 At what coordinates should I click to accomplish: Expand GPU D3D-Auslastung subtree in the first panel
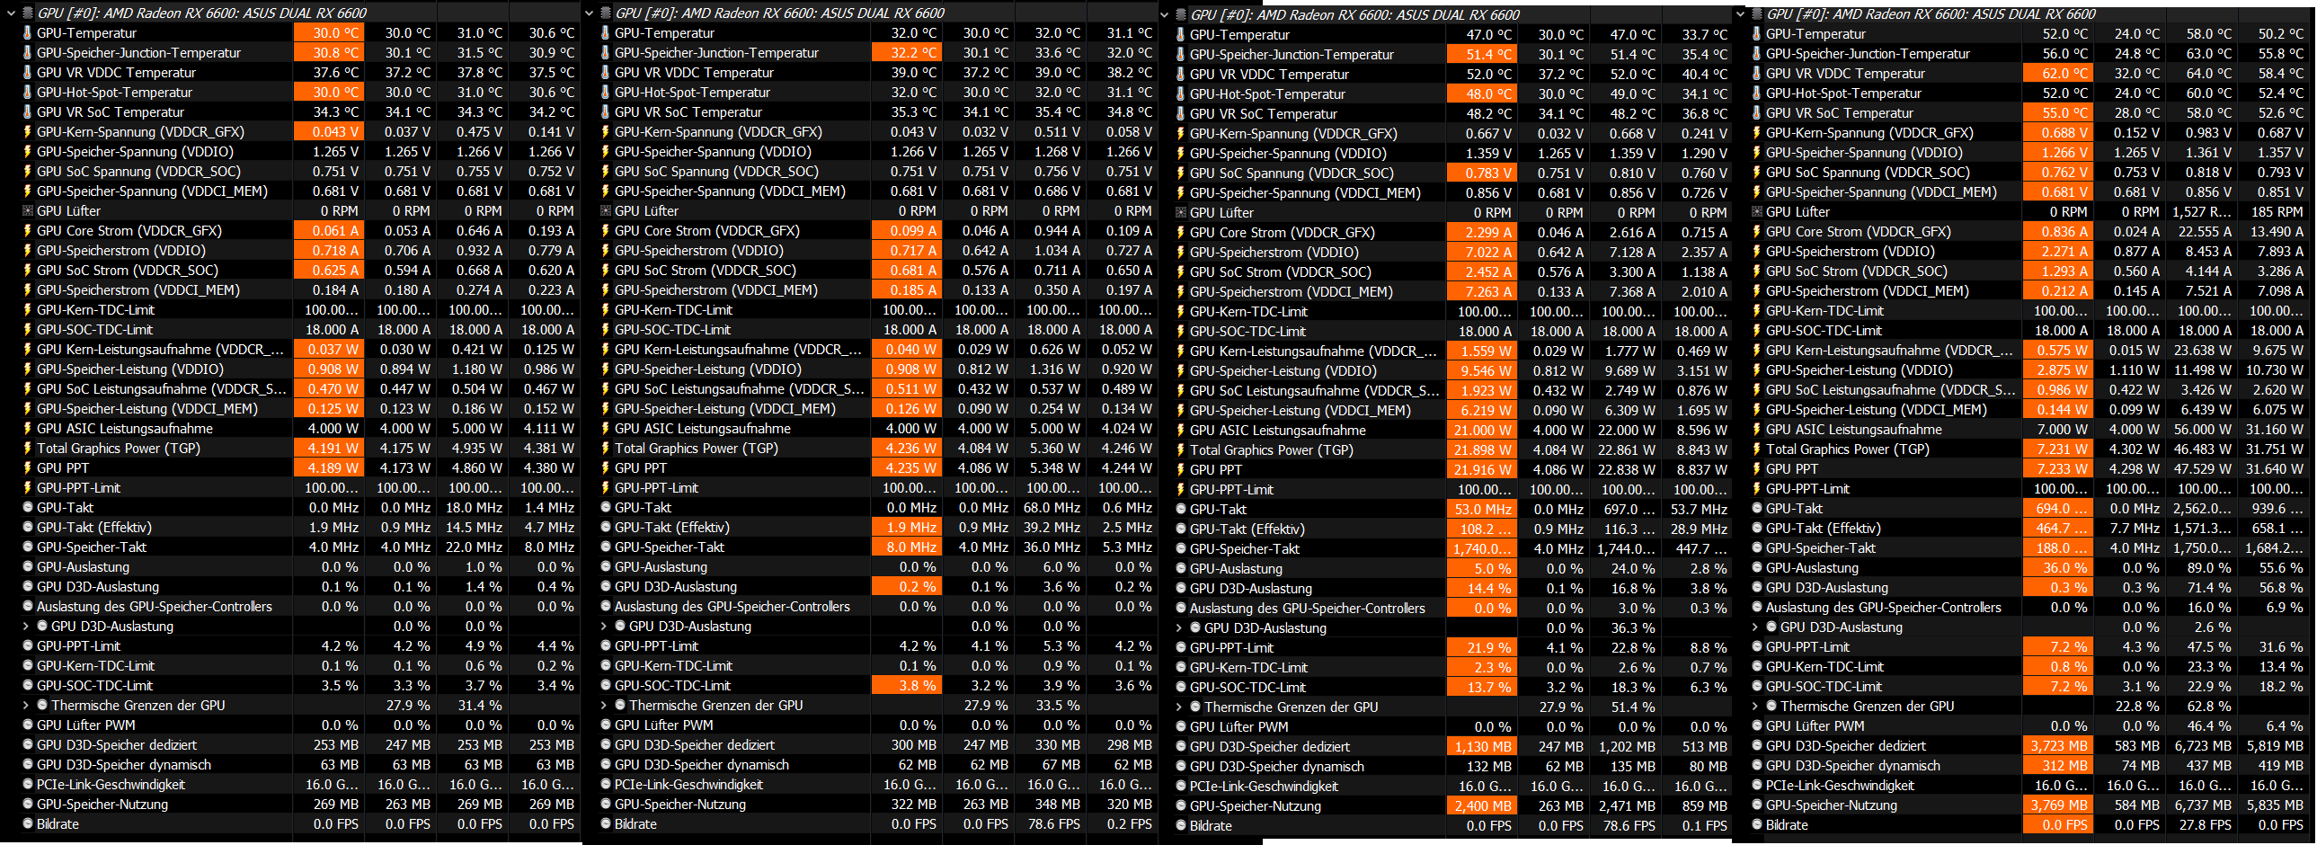click(x=25, y=627)
